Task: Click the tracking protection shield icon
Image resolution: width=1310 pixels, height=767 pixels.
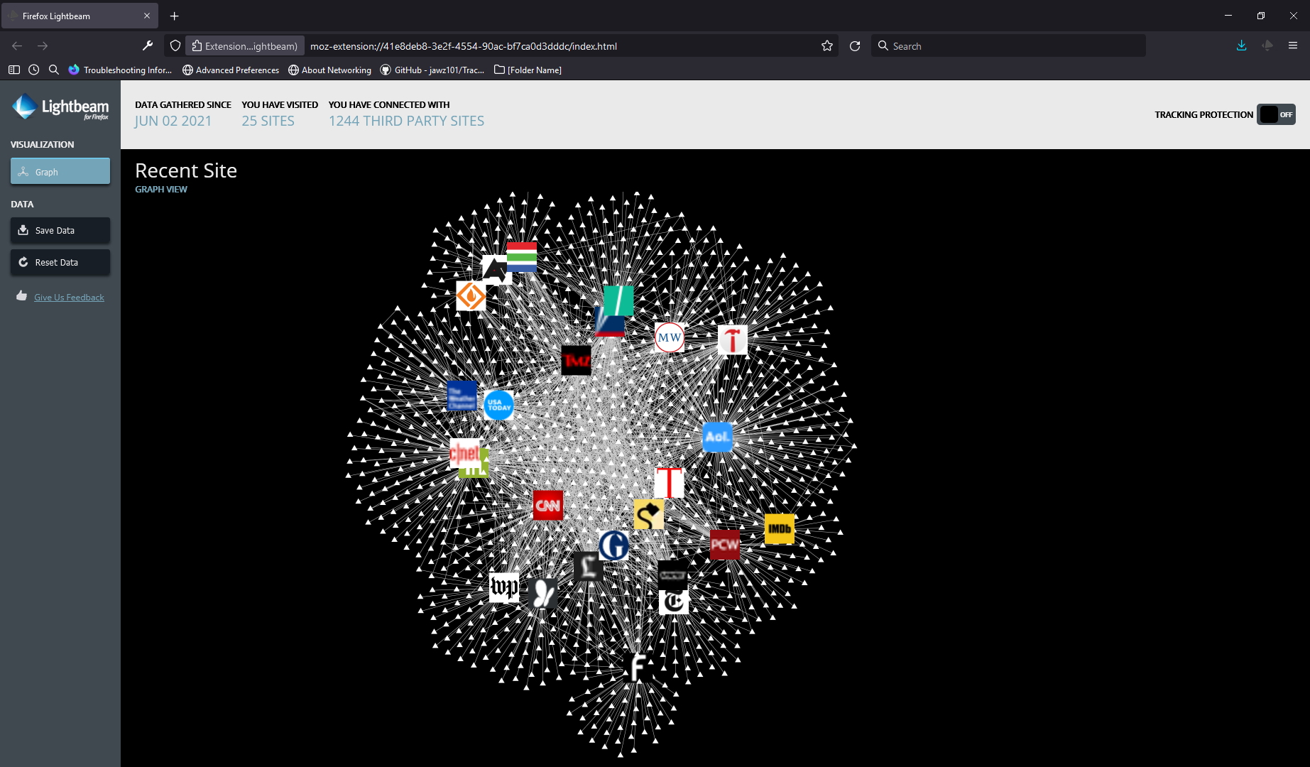Action: click(x=175, y=46)
